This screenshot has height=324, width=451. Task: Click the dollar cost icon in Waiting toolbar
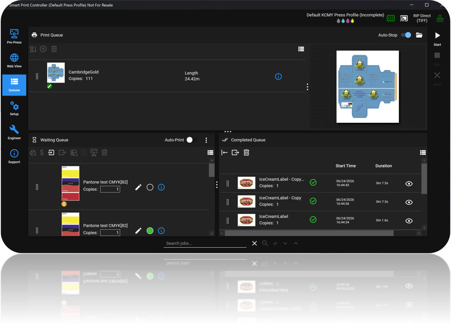42,153
